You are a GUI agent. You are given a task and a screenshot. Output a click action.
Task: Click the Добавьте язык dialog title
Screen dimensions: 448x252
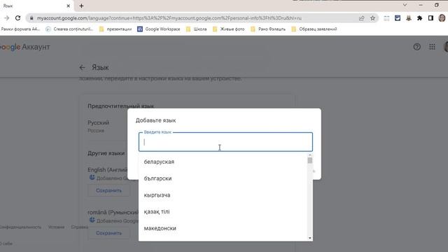(x=155, y=120)
